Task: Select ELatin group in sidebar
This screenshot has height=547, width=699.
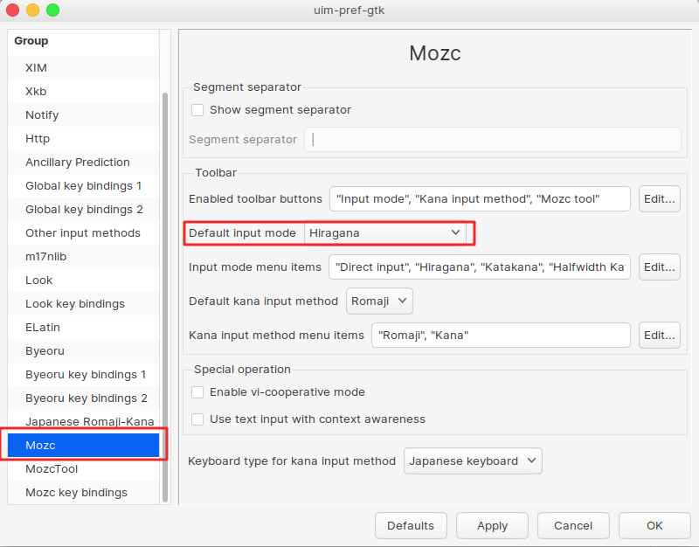Action: point(83,328)
